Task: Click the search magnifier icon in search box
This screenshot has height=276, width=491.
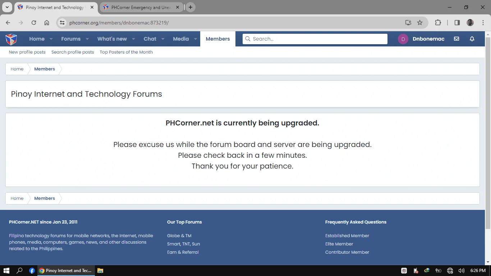Action: (x=248, y=39)
